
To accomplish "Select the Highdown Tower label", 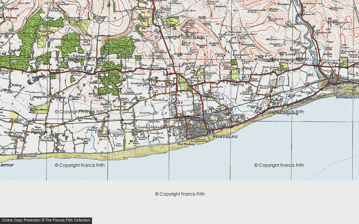I will pos(105,106).
